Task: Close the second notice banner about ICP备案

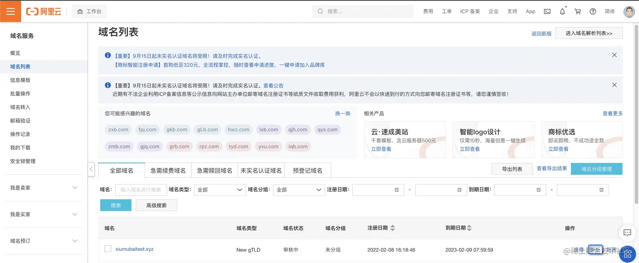Action: pos(614,85)
